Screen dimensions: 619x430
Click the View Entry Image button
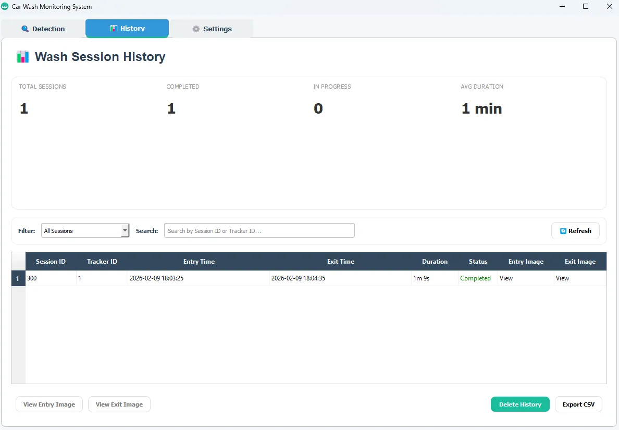pos(49,404)
